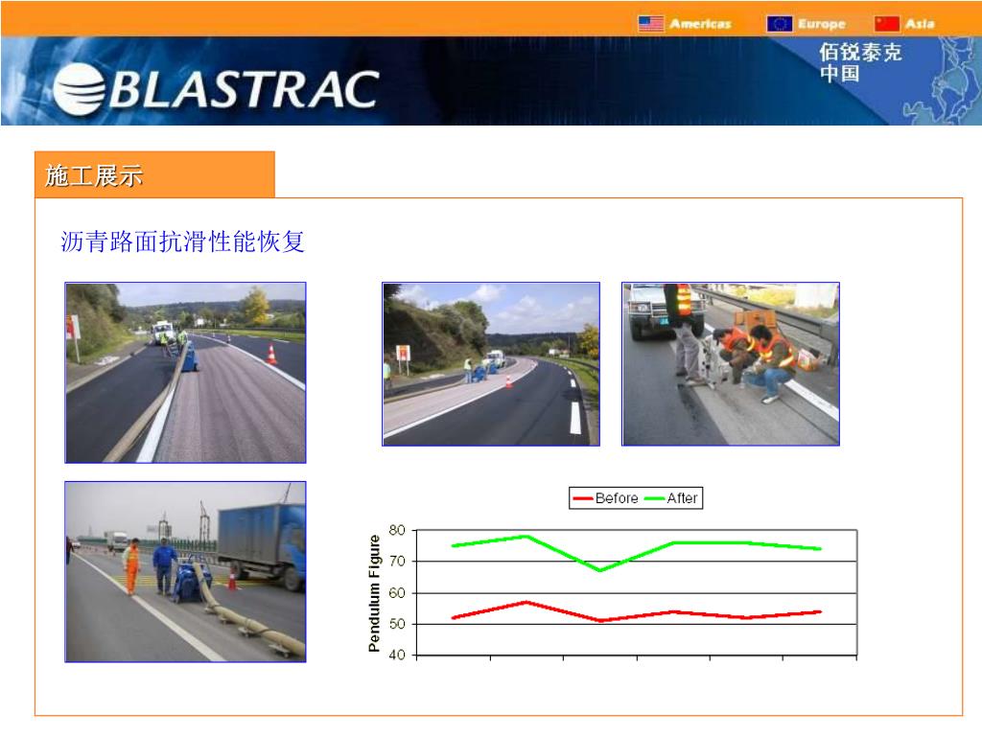Click the EU flag icon

779,24
